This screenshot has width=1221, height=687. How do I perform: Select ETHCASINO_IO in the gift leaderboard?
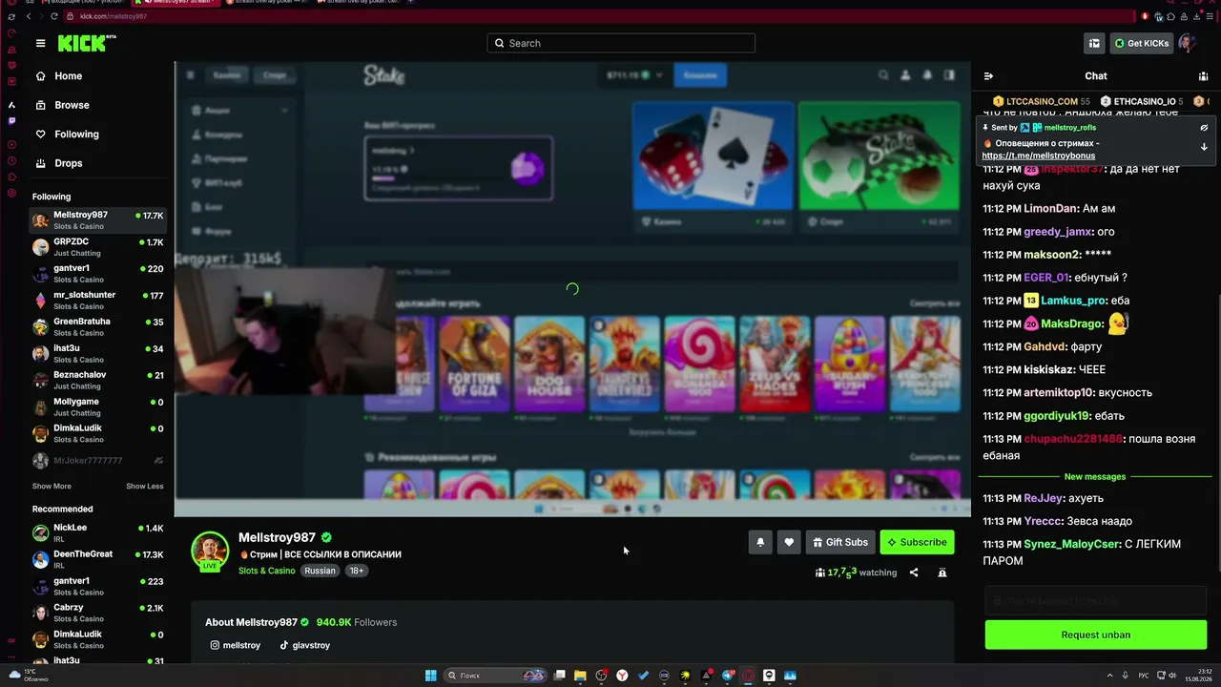pyautogui.click(x=1142, y=101)
